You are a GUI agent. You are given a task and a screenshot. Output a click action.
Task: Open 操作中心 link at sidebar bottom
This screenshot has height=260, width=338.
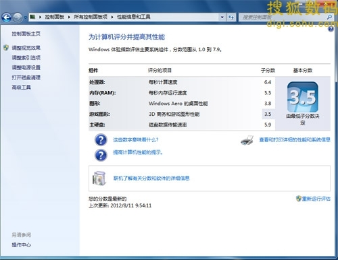[x=21, y=245]
